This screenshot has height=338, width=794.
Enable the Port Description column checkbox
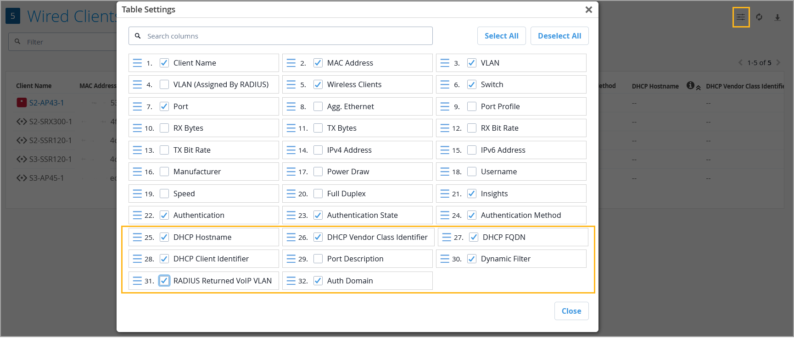(318, 259)
